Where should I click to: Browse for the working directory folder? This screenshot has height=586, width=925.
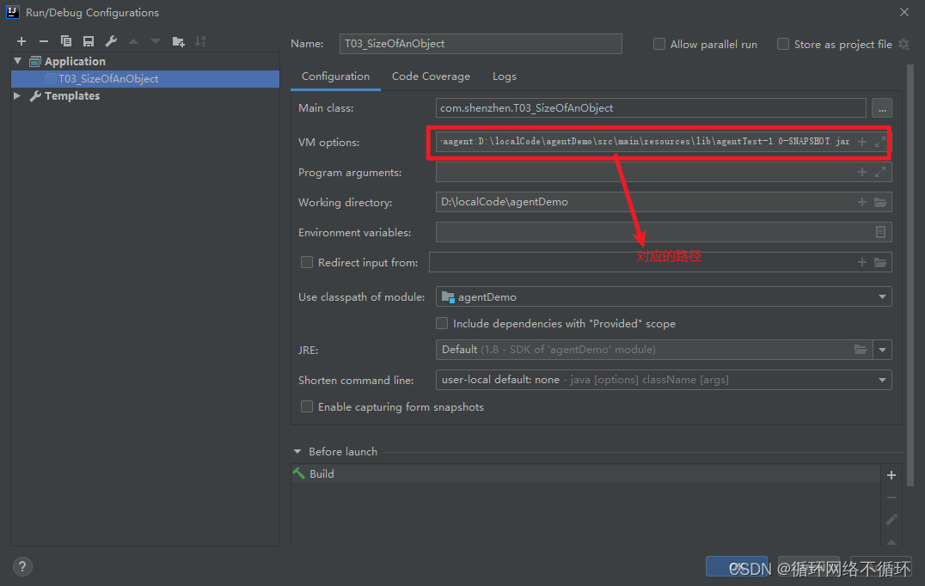(x=879, y=202)
